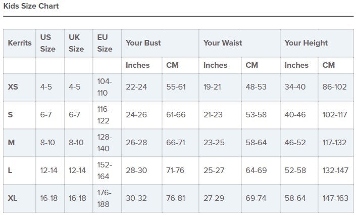Select the 'Your Height' header cell
This screenshot has width=356, height=215.
pyautogui.click(x=306, y=44)
